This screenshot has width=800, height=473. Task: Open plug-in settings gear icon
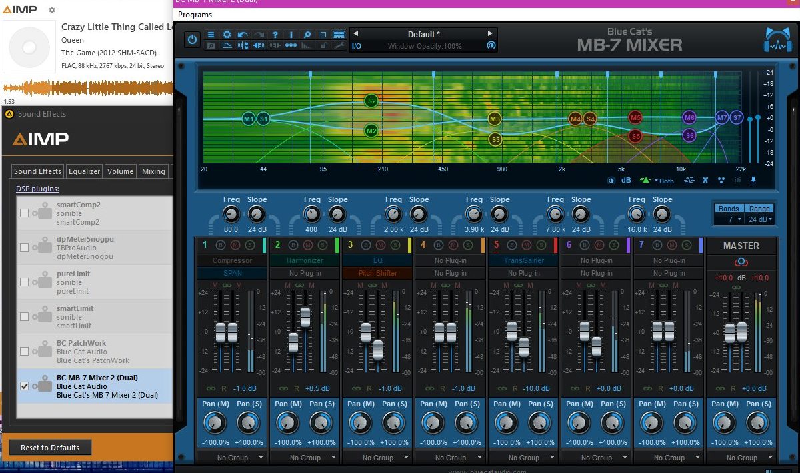[x=227, y=35]
